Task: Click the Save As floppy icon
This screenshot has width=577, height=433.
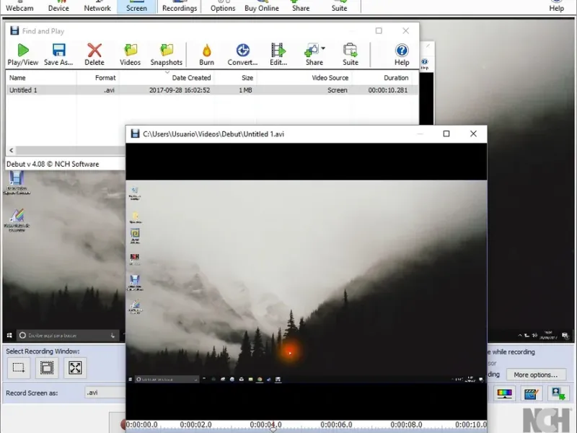Action: pyautogui.click(x=58, y=50)
